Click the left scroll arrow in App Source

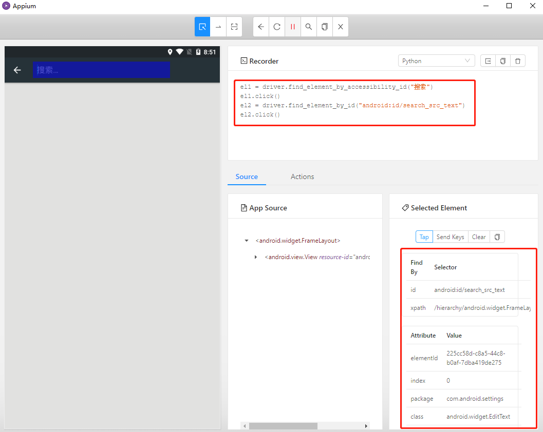coord(245,426)
